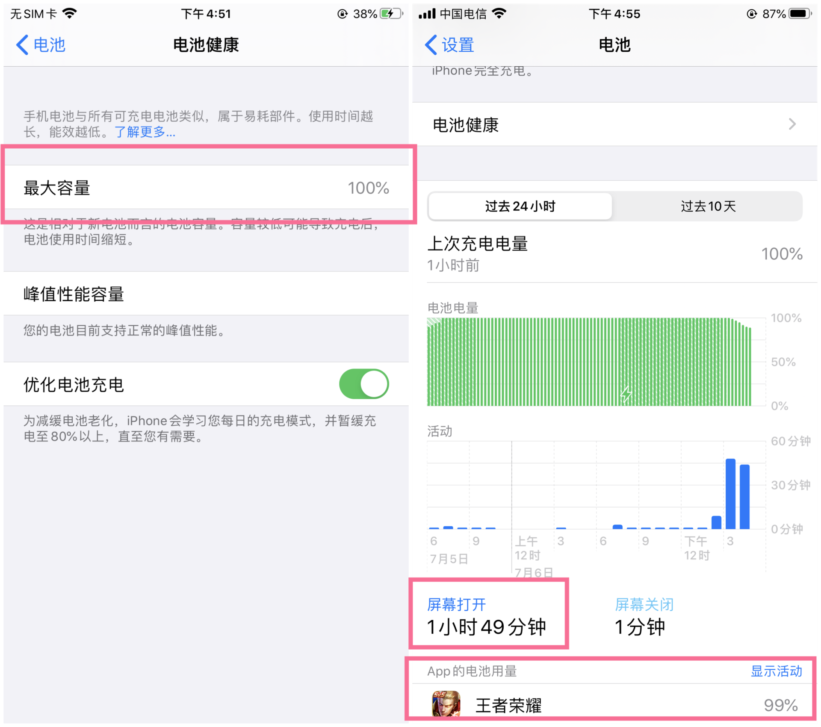The image size is (821, 727).
Task: Select the 过去24小时 tab
Action: coord(520,206)
